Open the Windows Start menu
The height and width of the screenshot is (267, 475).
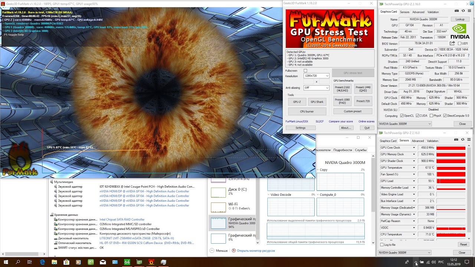[x=6, y=262]
